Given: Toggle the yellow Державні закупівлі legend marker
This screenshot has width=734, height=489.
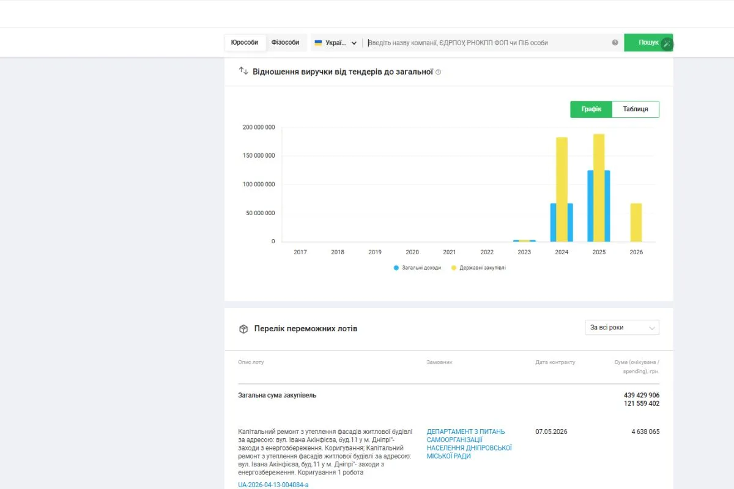Looking at the screenshot, I should (453, 268).
